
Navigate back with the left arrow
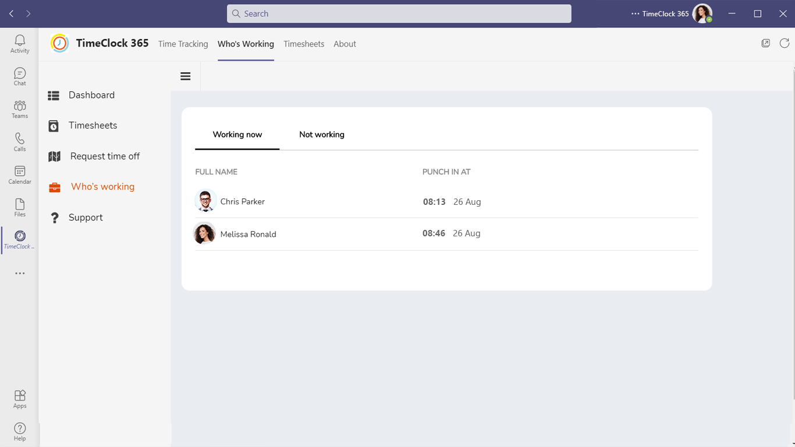12,14
